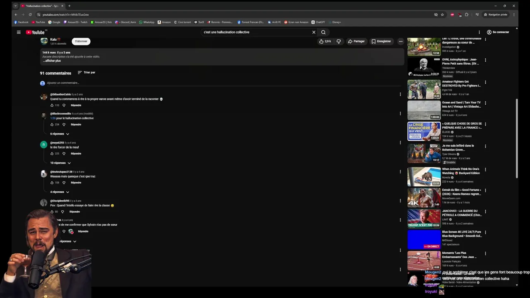Click the Partager share button
530x298 pixels.
pyautogui.click(x=356, y=41)
